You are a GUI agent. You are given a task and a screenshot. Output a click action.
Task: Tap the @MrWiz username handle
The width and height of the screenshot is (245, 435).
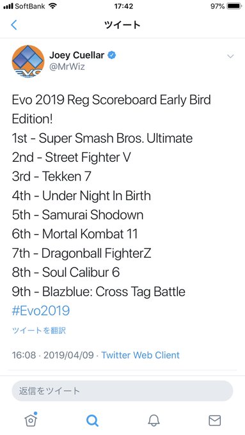(x=67, y=67)
